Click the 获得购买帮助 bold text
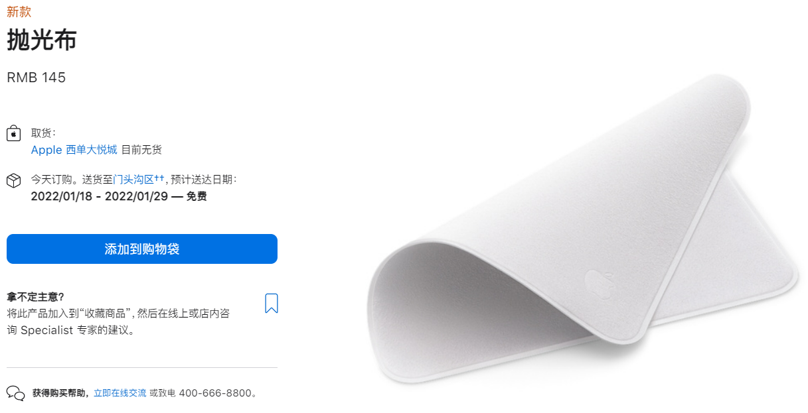 [x=62, y=393]
